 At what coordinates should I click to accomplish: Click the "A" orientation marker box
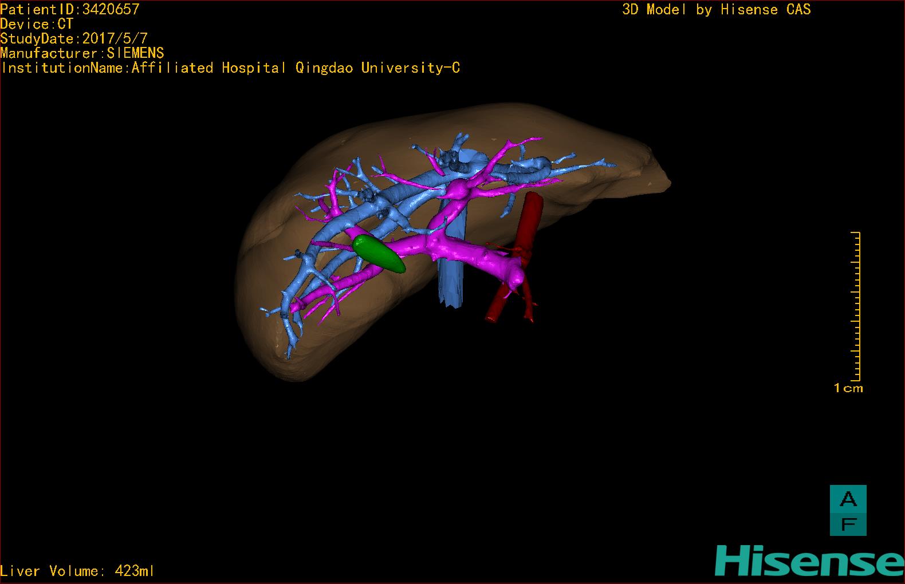click(848, 499)
